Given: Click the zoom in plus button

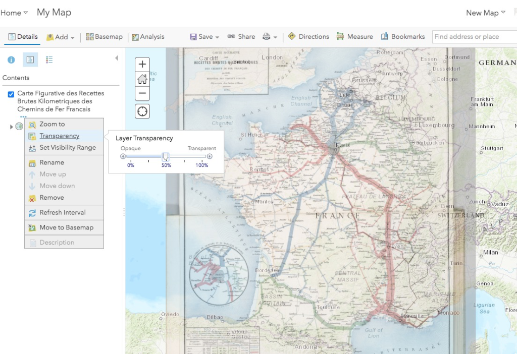Looking at the screenshot, I should coord(142,64).
